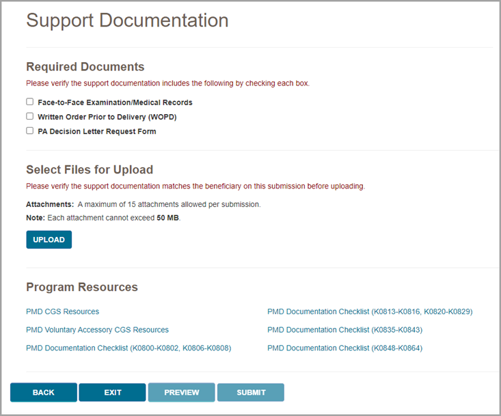Follow the PMD Documentation Checklist (K0835-K0843) link

[x=344, y=329]
